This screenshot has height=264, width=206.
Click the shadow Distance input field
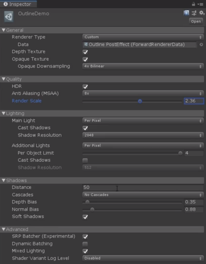point(143,188)
